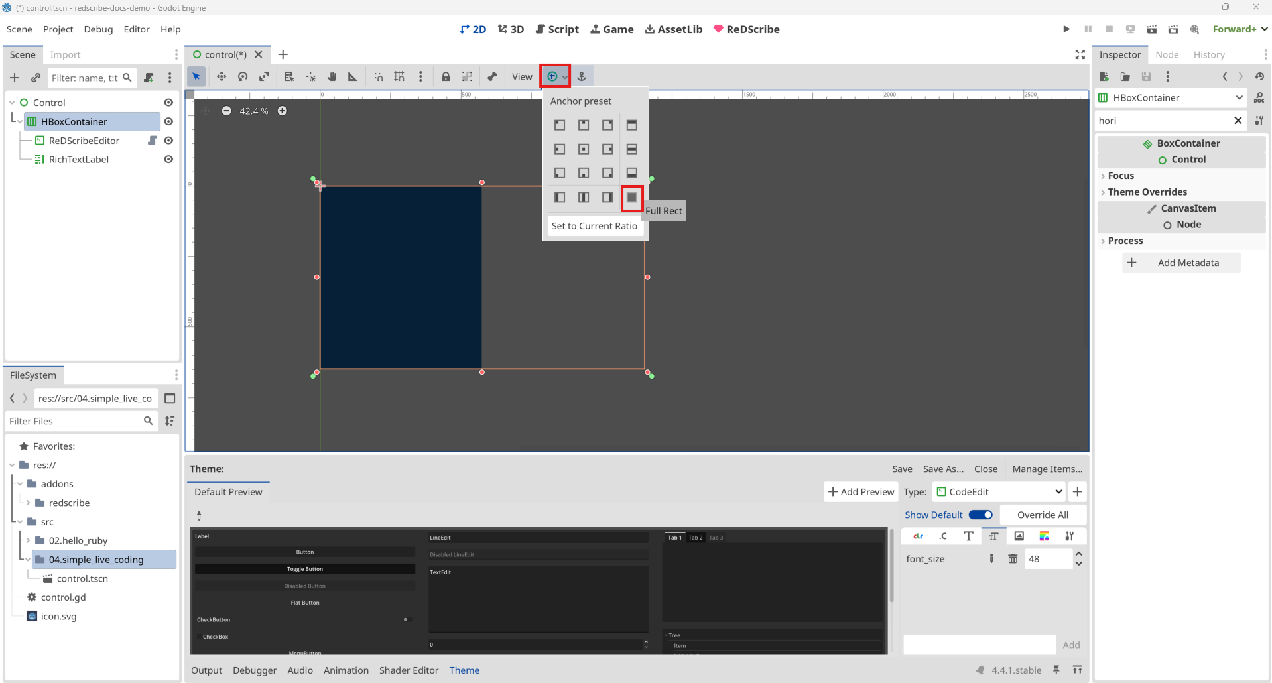This screenshot has height=683, width=1272.
Task: Zoom in the canvas with plus icon
Action: point(283,111)
